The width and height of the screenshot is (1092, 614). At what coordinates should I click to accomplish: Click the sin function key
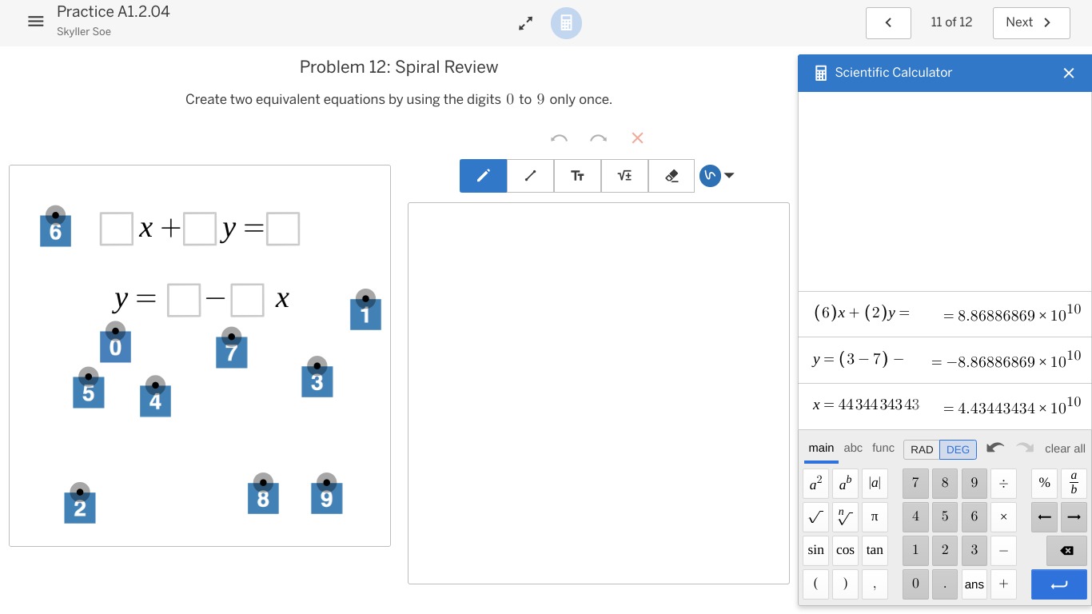coord(815,550)
